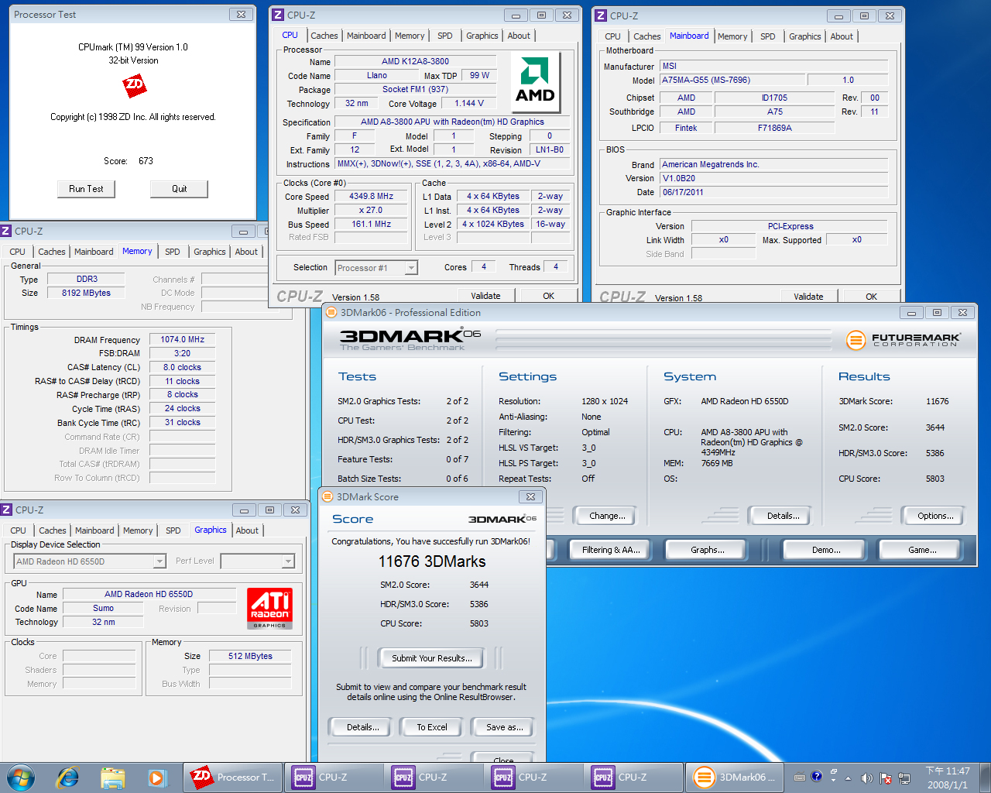The width and height of the screenshot is (991, 793).
Task: Click Run Test in Processor Test
Action: coord(86,189)
